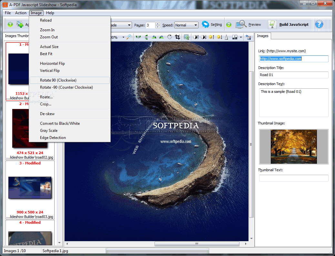Close the open Image menu
This screenshot has height=256, width=335.
click(x=36, y=13)
